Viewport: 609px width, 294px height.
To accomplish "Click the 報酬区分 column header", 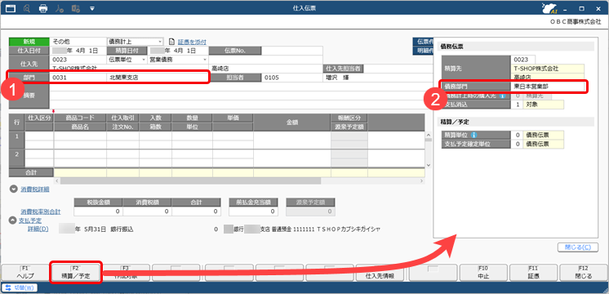I will 349,118.
